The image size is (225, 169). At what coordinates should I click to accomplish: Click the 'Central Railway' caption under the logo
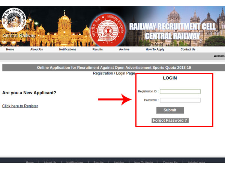tap(19, 36)
